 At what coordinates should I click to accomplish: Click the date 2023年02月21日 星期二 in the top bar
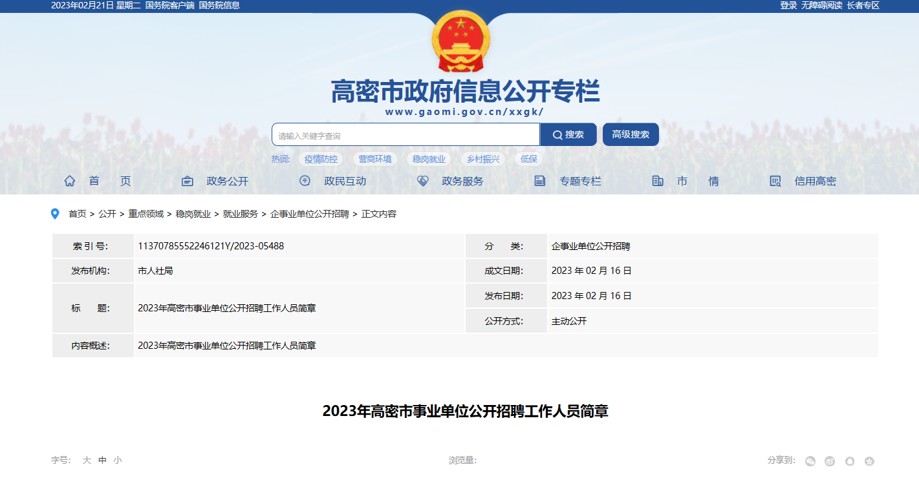click(x=96, y=5)
